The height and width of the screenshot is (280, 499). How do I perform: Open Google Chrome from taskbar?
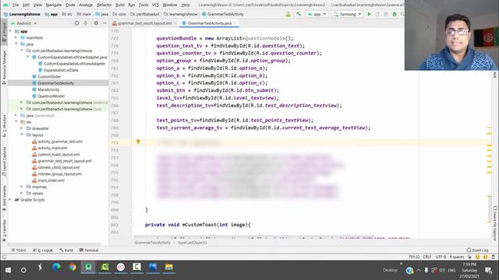click(73, 268)
